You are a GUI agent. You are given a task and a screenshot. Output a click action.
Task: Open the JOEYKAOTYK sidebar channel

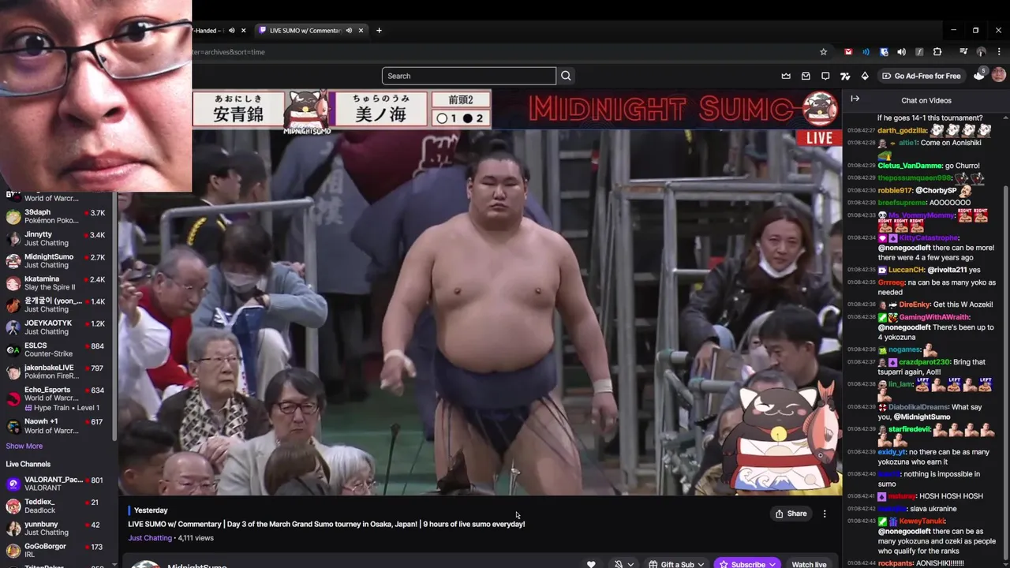[x=58, y=327]
